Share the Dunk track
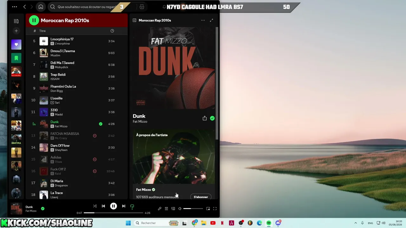The width and height of the screenshot is (406, 228). tap(205, 118)
